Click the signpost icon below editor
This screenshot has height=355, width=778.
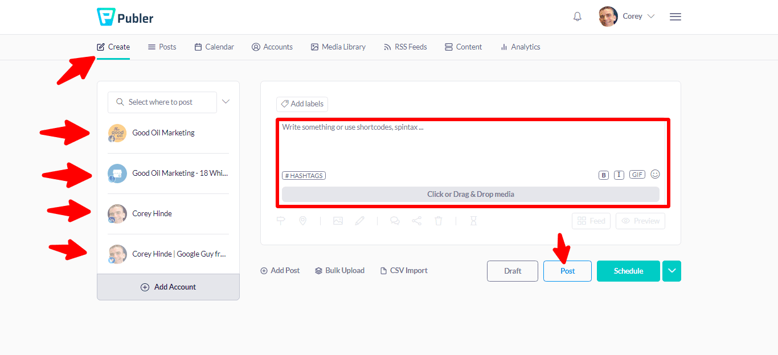click(x=281, y=221)
